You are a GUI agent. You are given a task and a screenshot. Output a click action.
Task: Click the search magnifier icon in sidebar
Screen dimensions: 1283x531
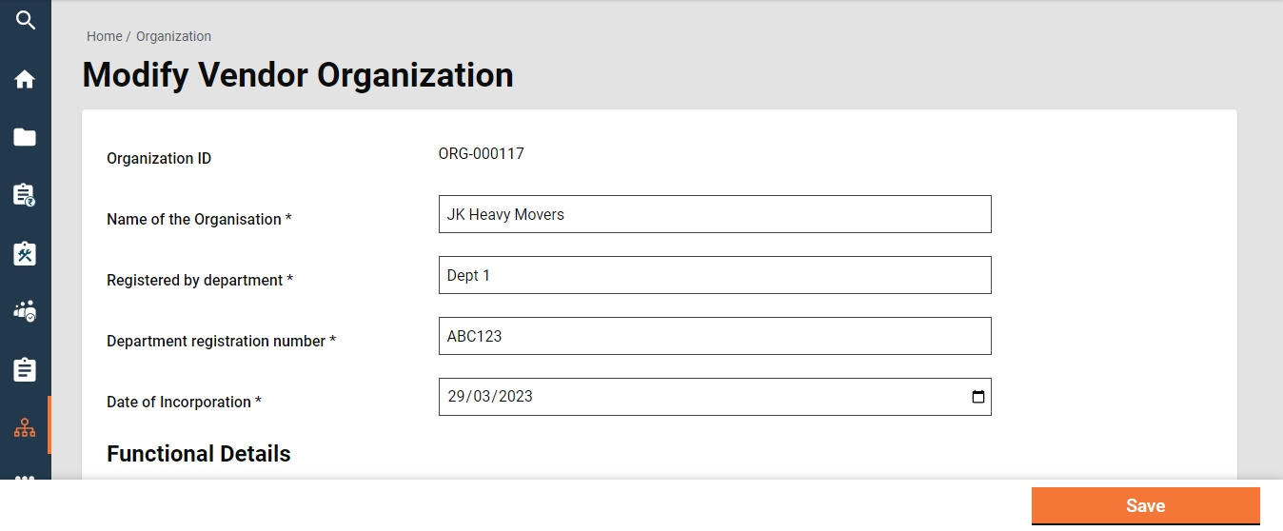tap(25, 20)
